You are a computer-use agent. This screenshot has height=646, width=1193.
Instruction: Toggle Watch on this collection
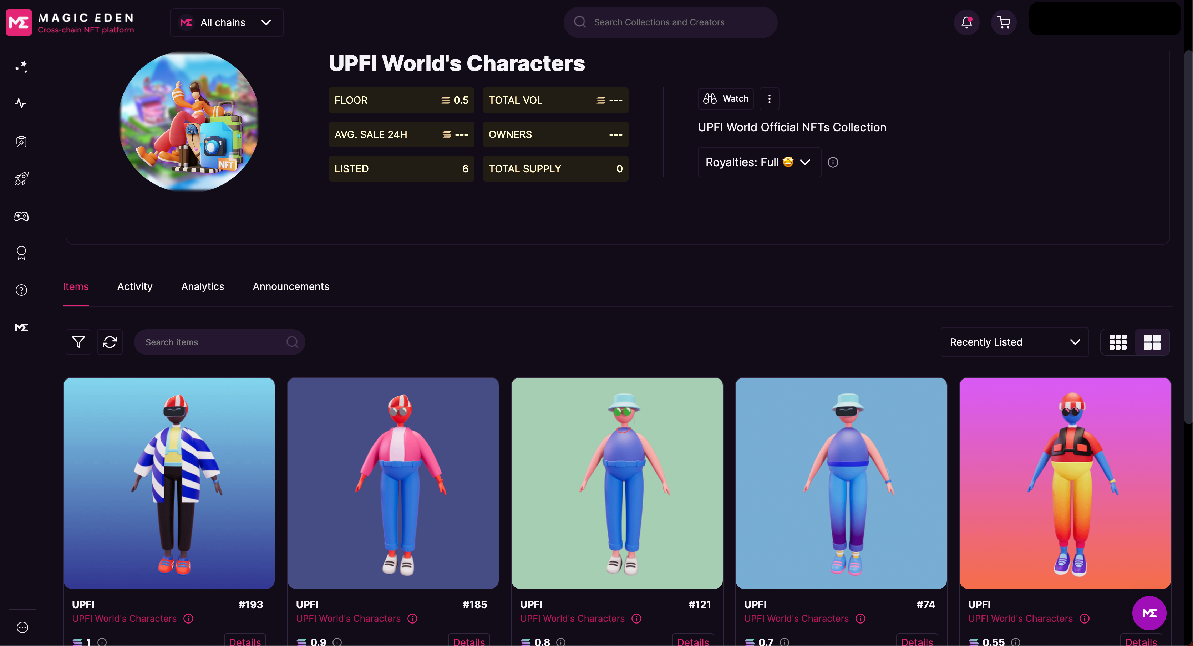726,99
